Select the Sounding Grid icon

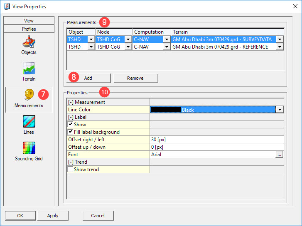coord(29,148)
